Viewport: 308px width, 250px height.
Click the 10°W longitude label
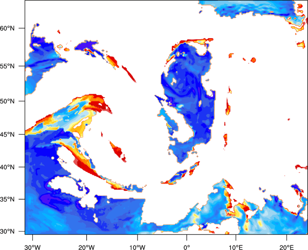coord(137,247)
